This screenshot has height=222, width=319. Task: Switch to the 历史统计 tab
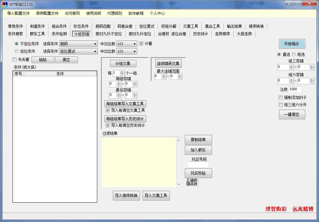200,34
